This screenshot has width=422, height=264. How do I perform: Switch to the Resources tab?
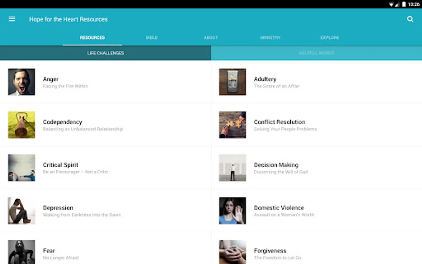tap(92, 38)
